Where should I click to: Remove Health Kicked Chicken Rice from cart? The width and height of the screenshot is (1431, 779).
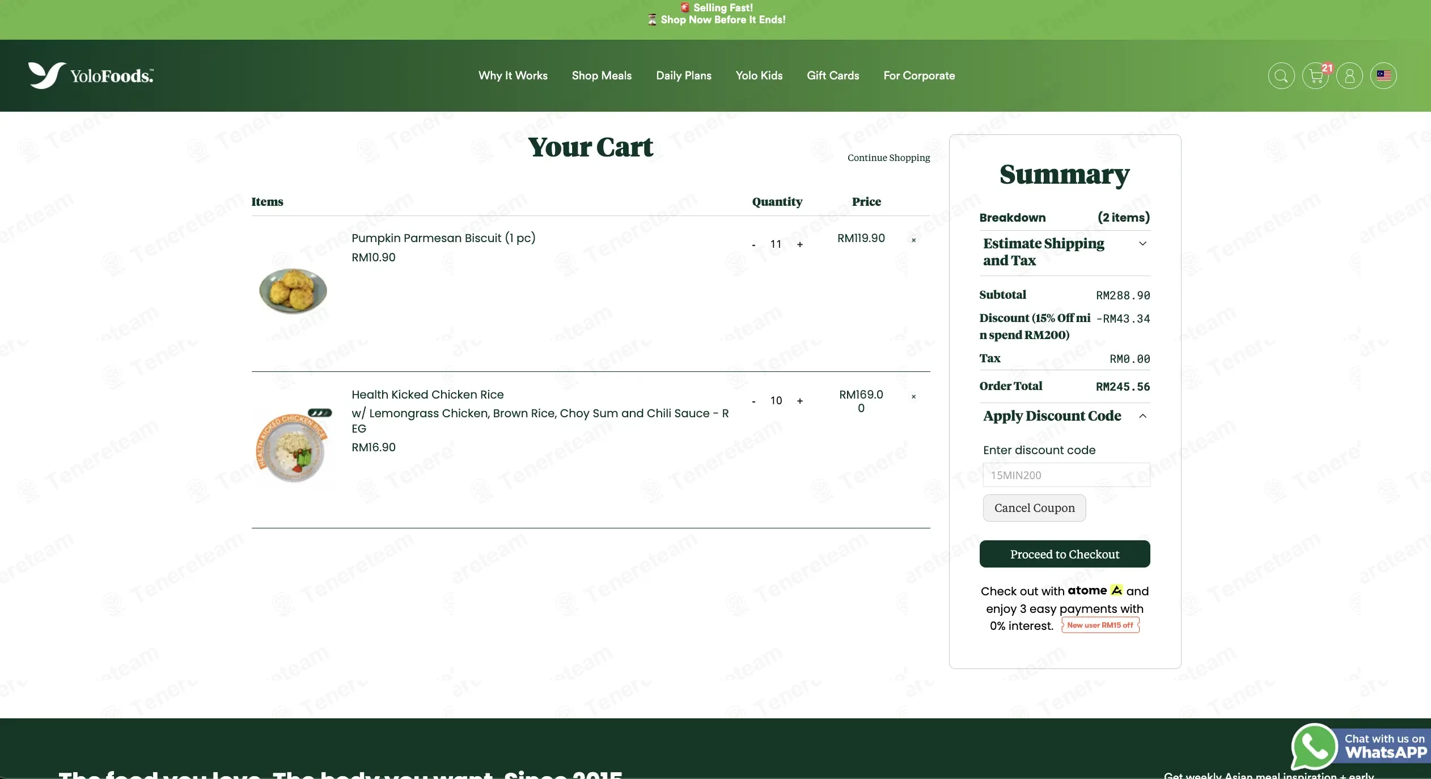913,397
